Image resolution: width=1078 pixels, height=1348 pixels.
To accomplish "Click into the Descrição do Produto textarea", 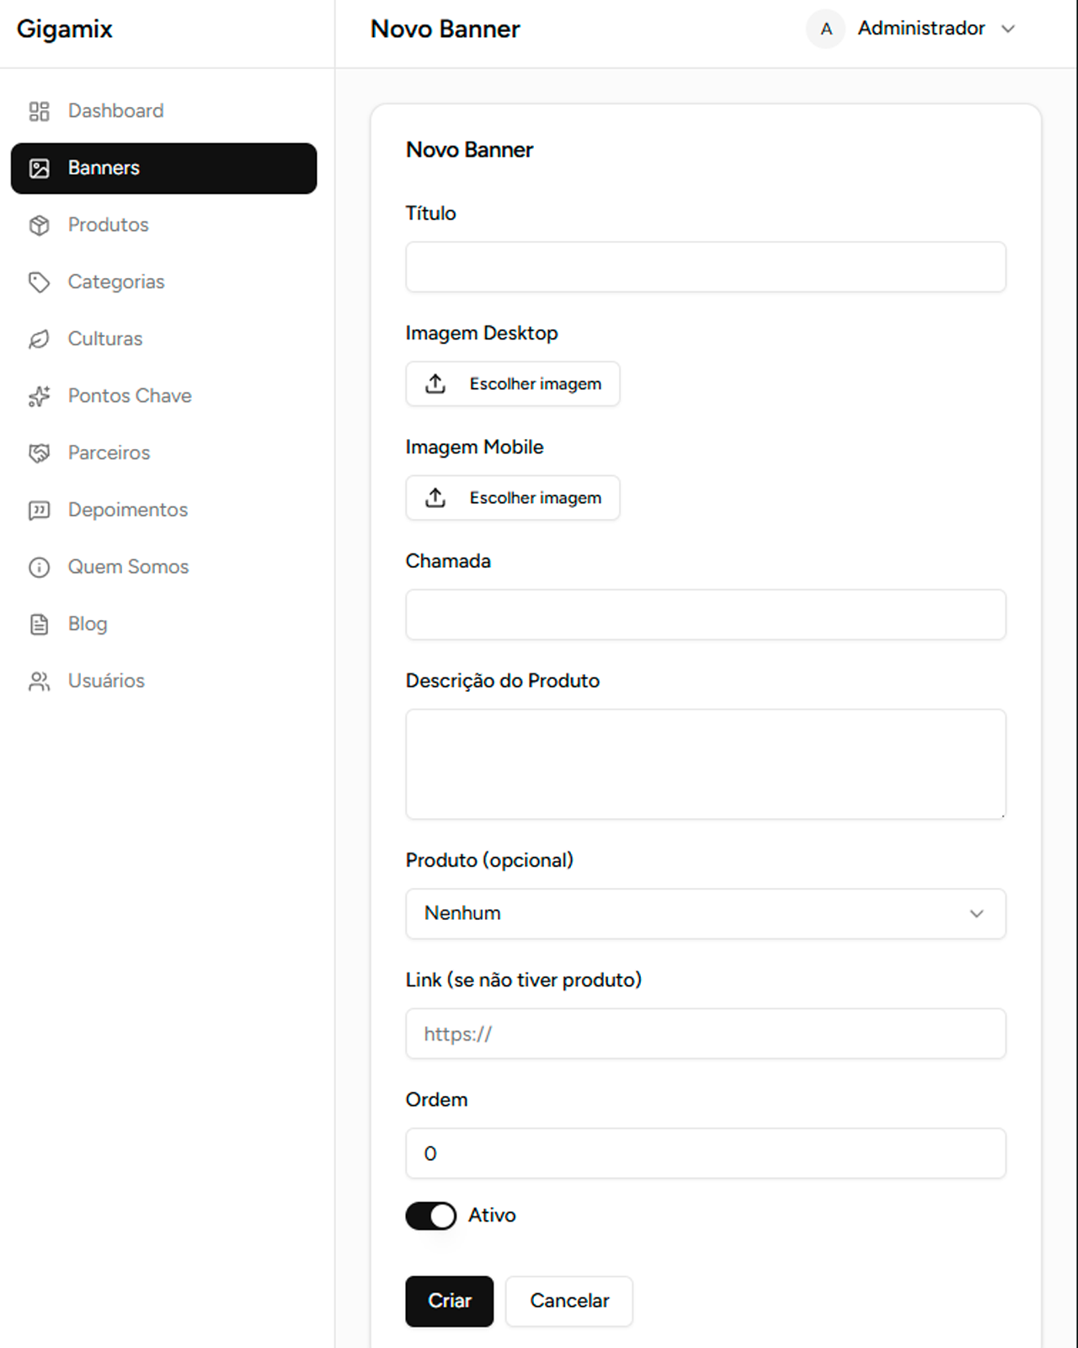I will (x=706, y=765).
